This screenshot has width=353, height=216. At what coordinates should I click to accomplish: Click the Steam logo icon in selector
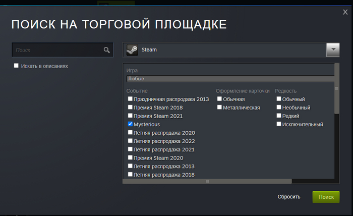tap(132, 50)
